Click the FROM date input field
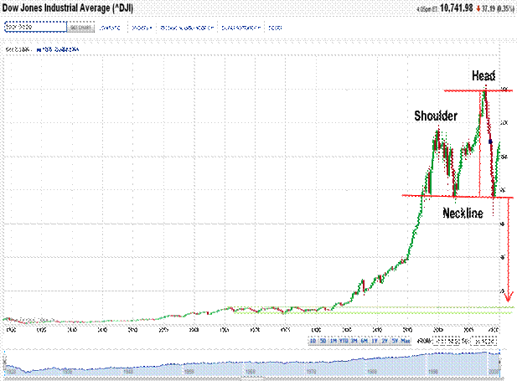Screen dimensions: 517x381 click(447, 341)
